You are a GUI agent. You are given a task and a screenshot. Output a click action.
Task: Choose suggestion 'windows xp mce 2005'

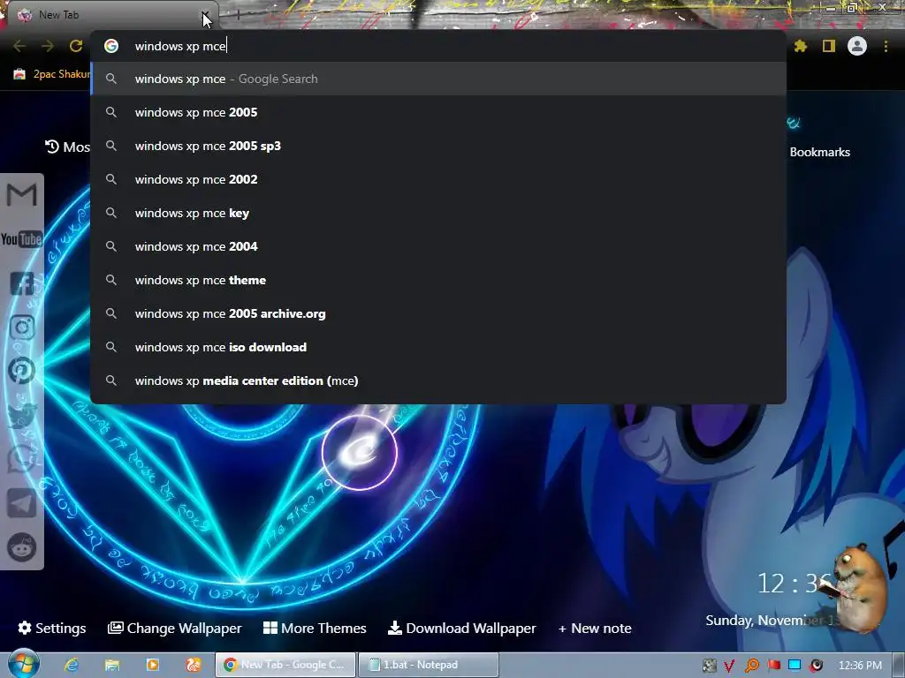[x=438, y=112]
